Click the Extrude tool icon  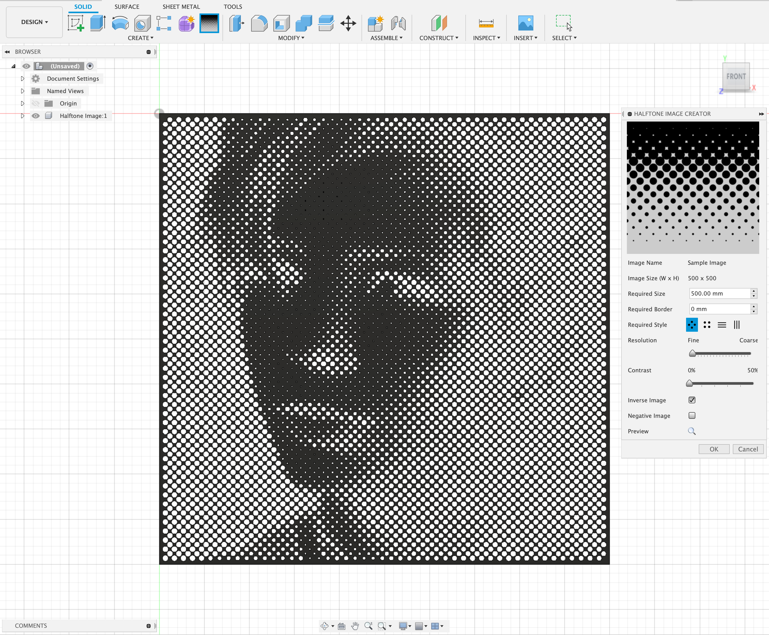[x=98, y=23]
